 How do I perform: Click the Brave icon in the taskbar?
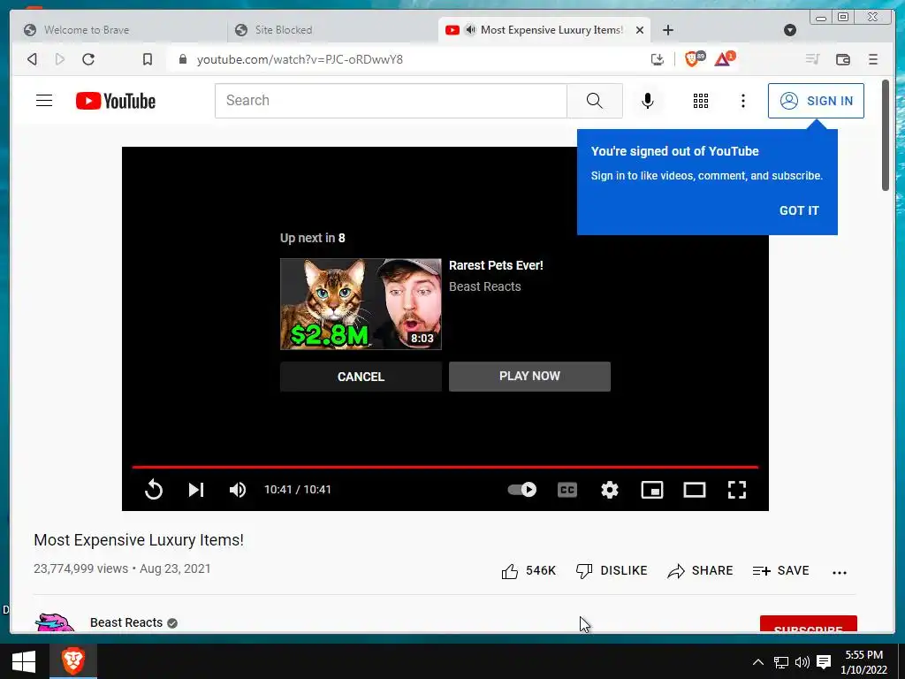pyautogui.click(x=73, y=661)
